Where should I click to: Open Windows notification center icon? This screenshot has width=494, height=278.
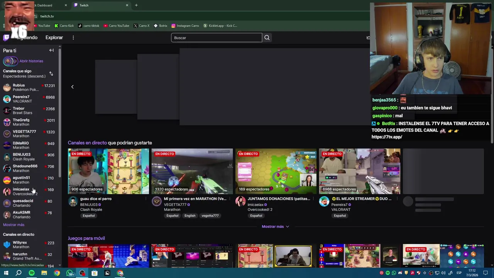pos(486,273)
